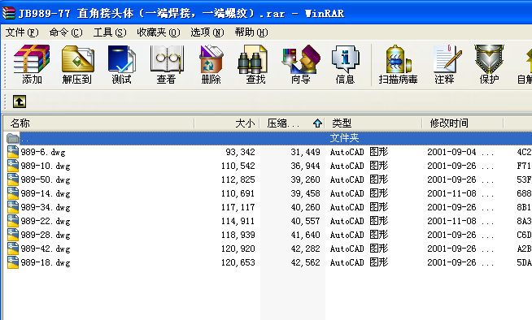This screenshot has height=320, width=532.
Task: Open the Options (选项) menu
Action: pyautogui.click(x=207, y=32)
